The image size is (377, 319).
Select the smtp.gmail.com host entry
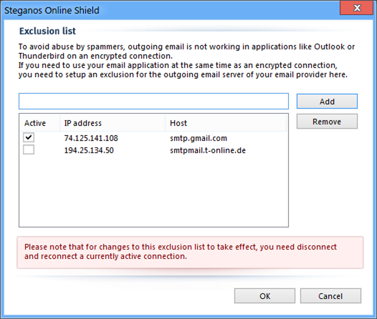198,139
